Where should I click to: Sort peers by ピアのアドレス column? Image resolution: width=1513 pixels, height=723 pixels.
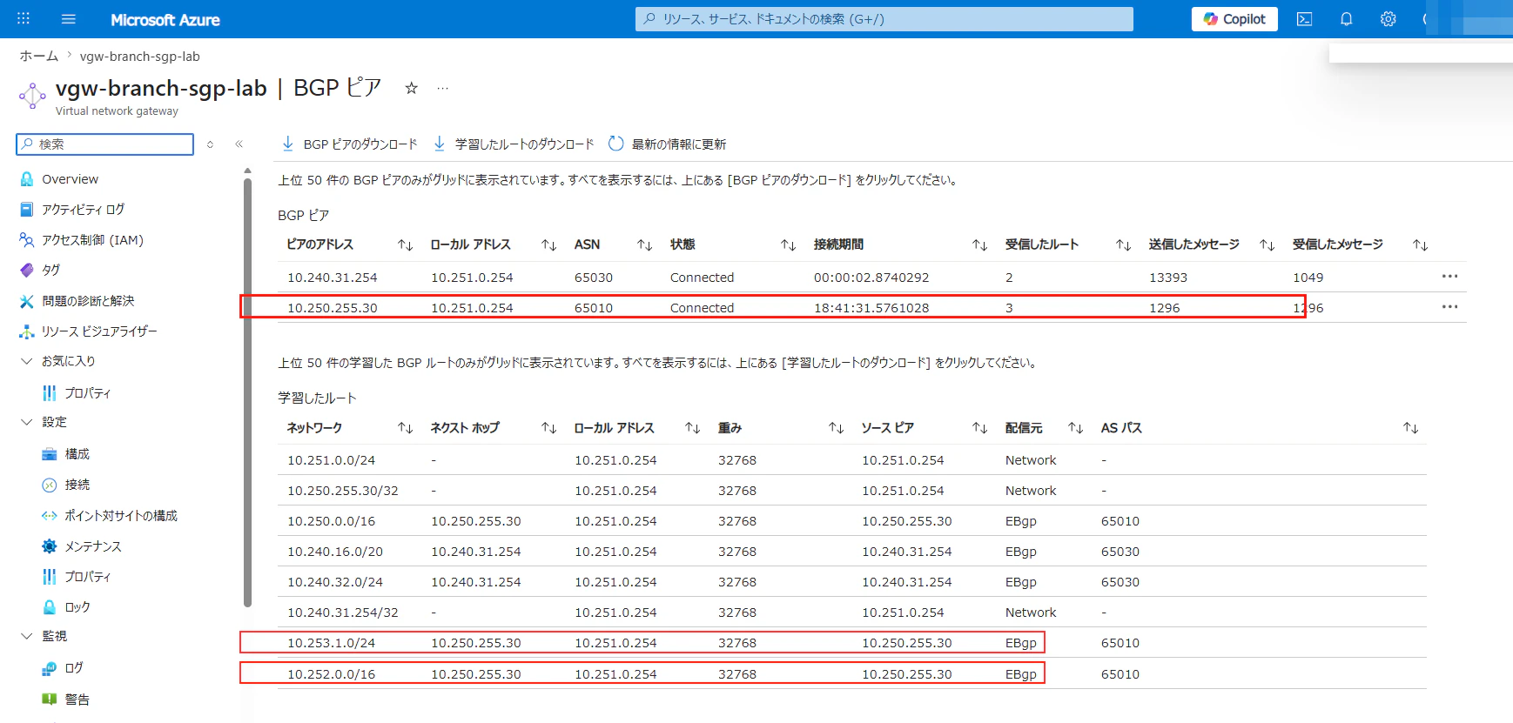point(405,245)
